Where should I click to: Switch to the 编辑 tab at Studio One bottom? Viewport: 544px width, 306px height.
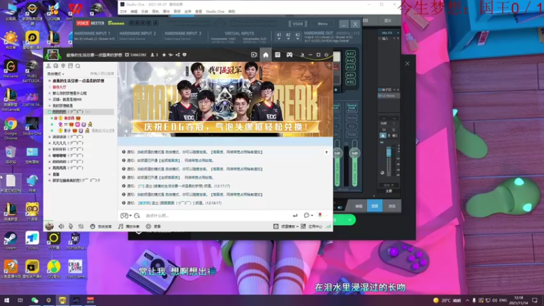click(x=359, y=206)
